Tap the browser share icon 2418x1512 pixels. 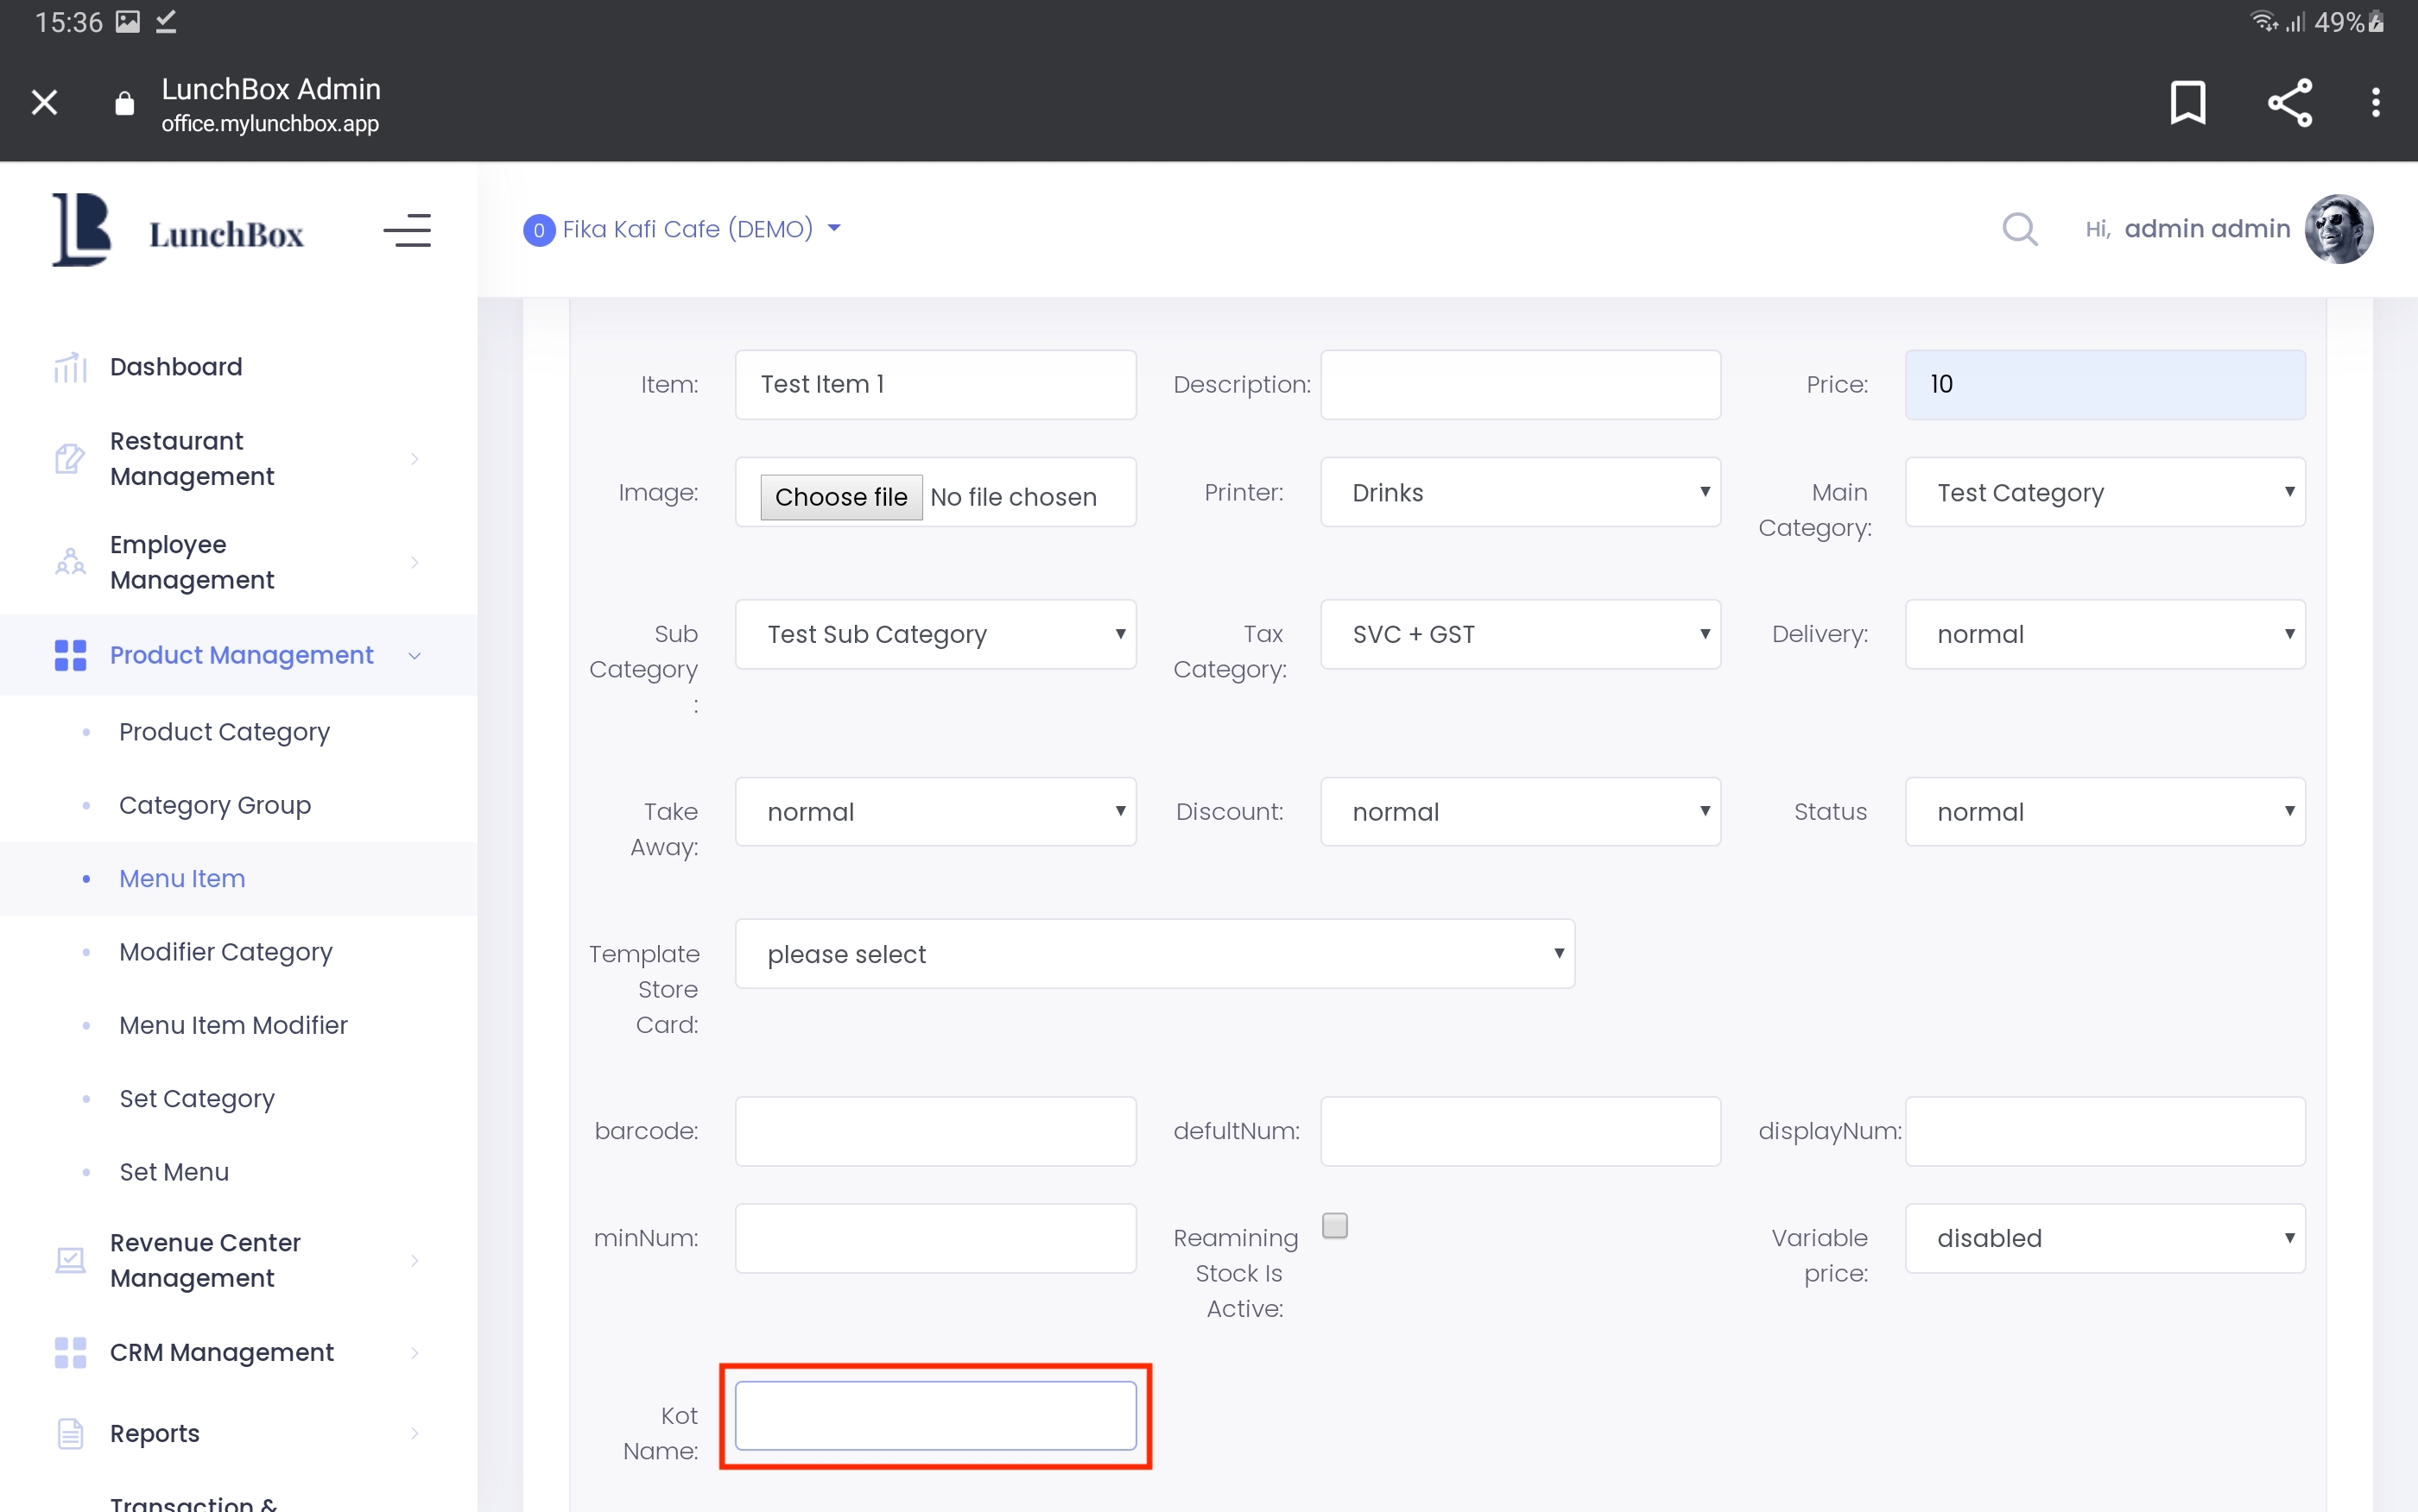click(2289, 102)
